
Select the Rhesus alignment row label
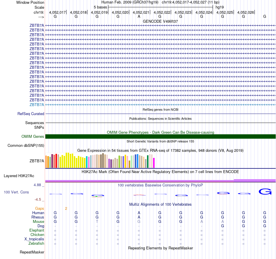pos(38,217)
